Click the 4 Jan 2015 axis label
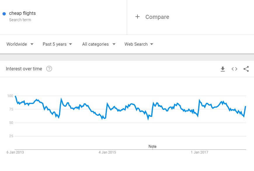The image size is (254, 171). (107, 152)
